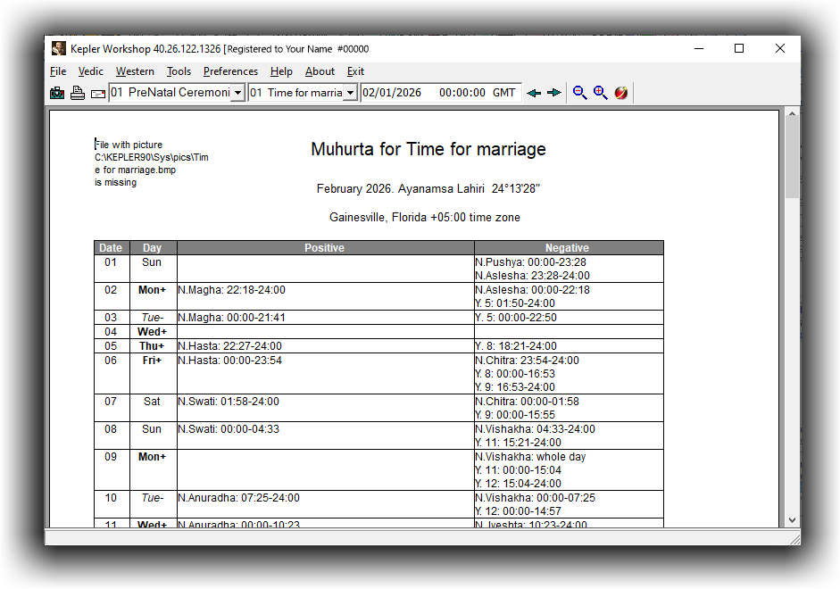Click the vertical scrollbar down arrow
Image resolution: width=840 pixels, height=589 pixels.
click(792, 519)
